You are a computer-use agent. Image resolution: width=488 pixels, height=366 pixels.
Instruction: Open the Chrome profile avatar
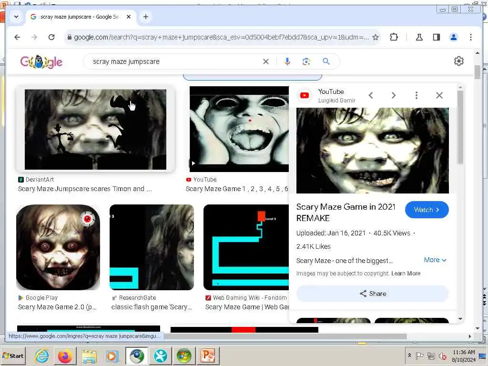point(454,37)
